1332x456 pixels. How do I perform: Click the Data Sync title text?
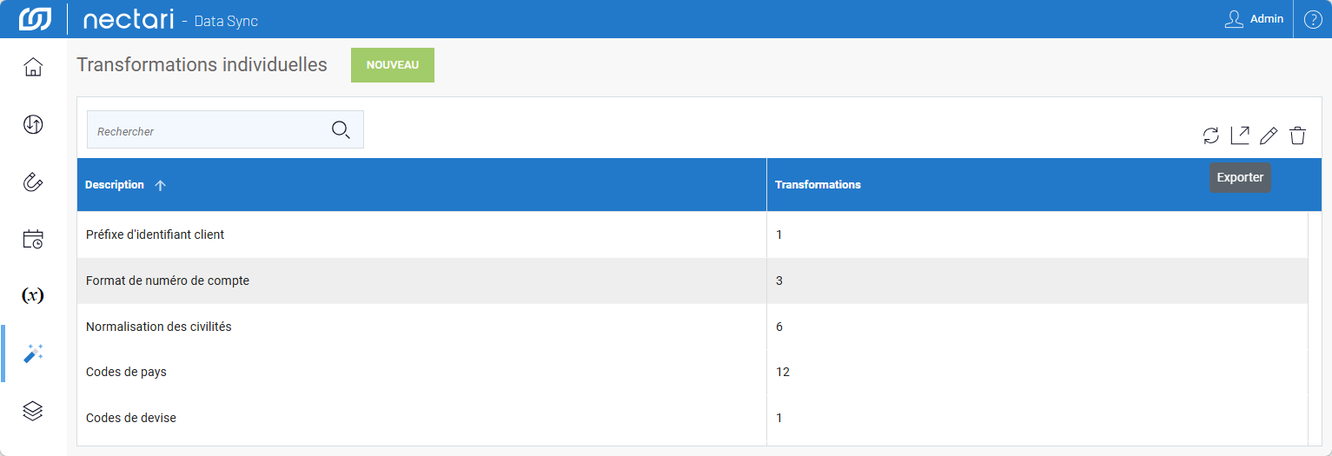pos(226,21)
